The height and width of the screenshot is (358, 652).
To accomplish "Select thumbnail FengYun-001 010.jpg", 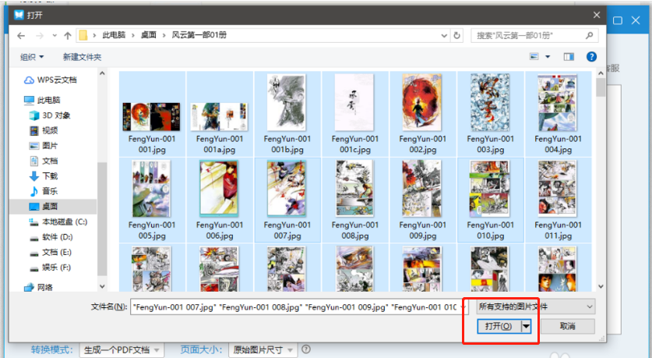I will coord(491,200).
